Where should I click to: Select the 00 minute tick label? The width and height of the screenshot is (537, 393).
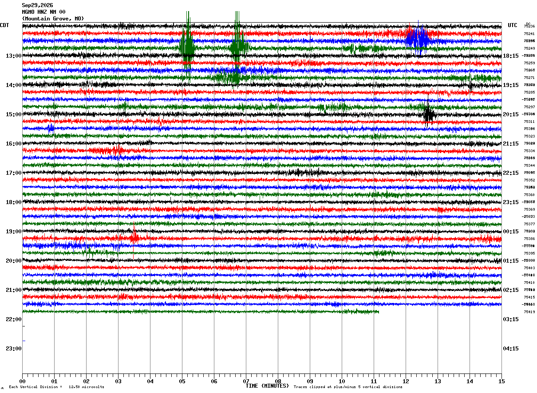tap(22, 381)
